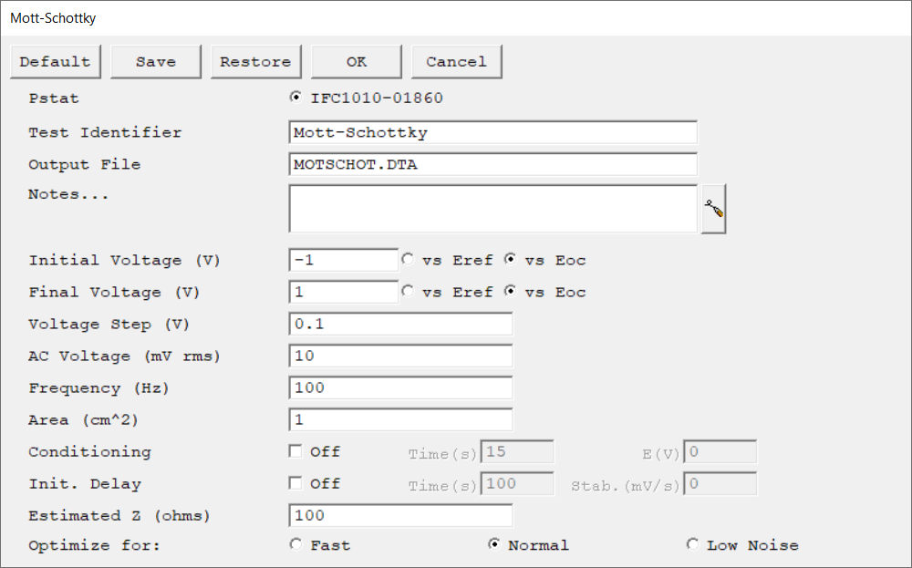912x568 pixels.
Task: Click the Init. Delay Time(s) field
Action: click(x=517, y=484)
